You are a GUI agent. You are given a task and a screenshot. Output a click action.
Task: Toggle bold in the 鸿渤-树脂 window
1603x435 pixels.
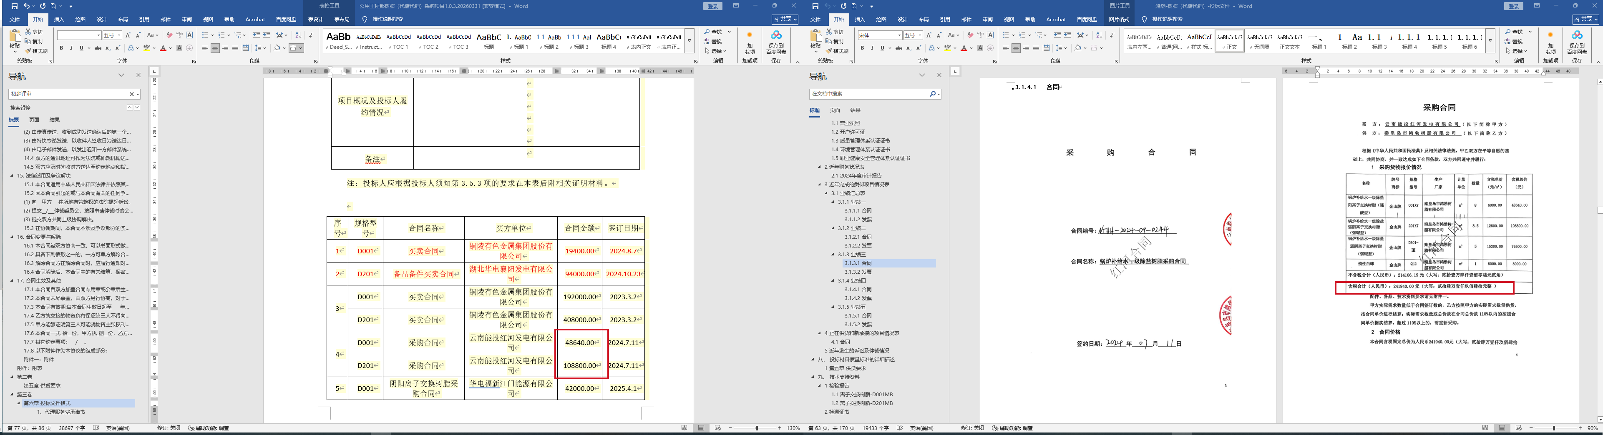(862, 48)
